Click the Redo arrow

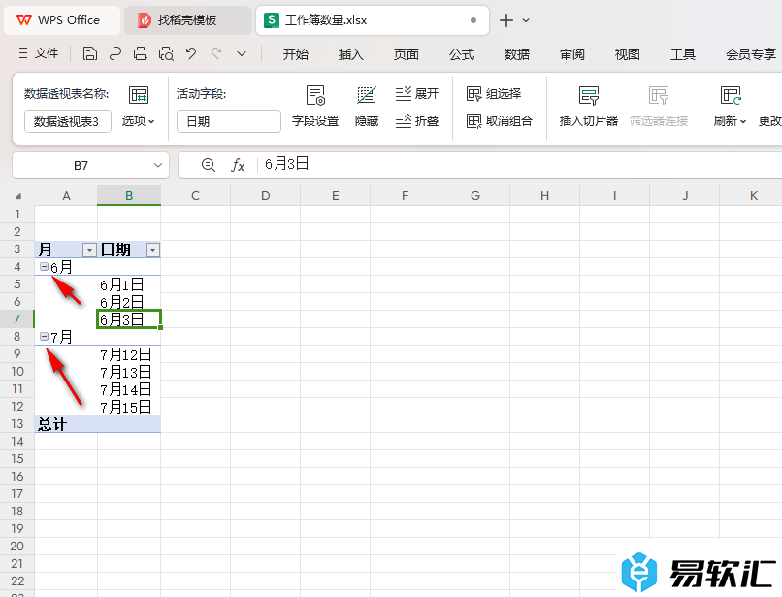coord(216,53)
